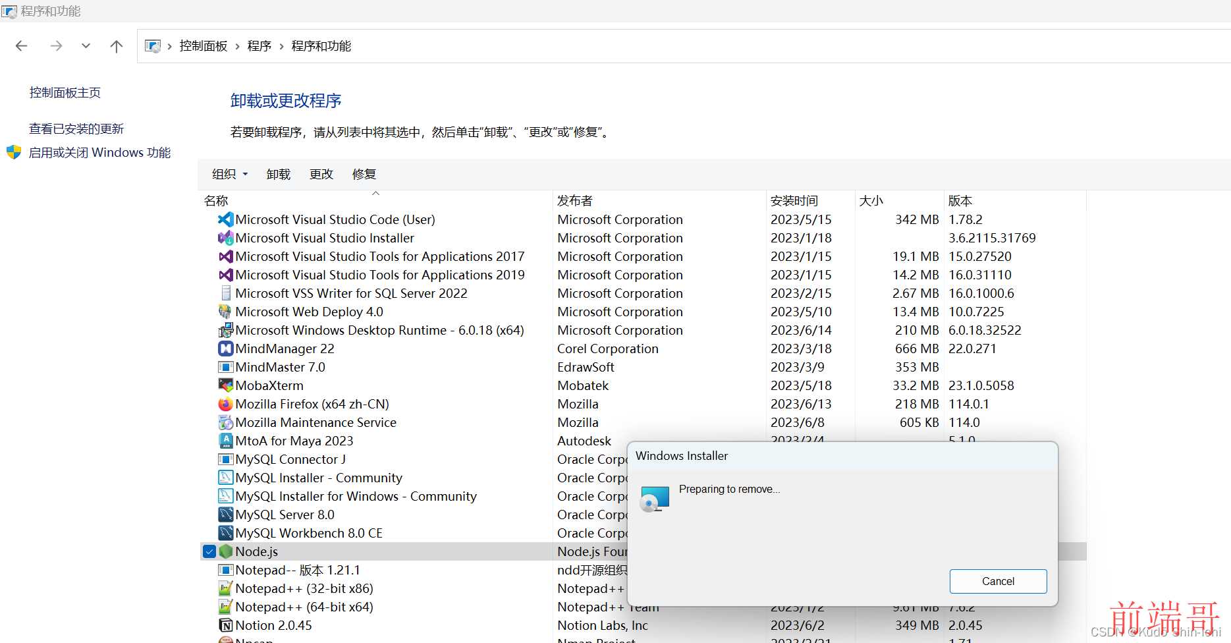
Task: Click the VSS Writer for SQL Server icon
Action: tap(225, 293)
